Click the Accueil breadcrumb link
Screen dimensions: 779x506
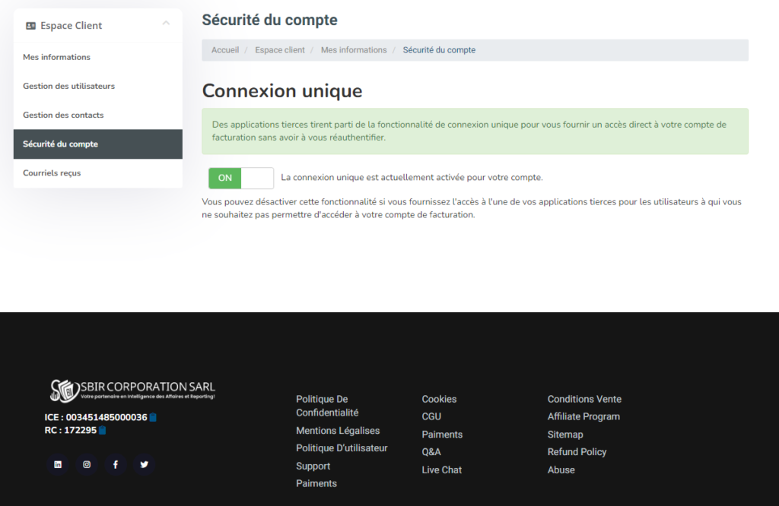[x=225, y=50]
